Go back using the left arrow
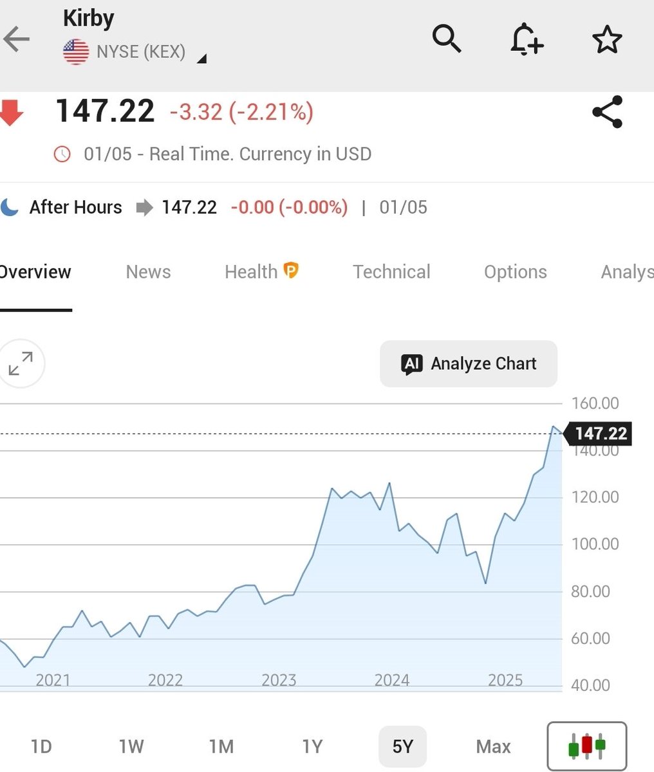 pyautogui.click(x=17, y=39)
